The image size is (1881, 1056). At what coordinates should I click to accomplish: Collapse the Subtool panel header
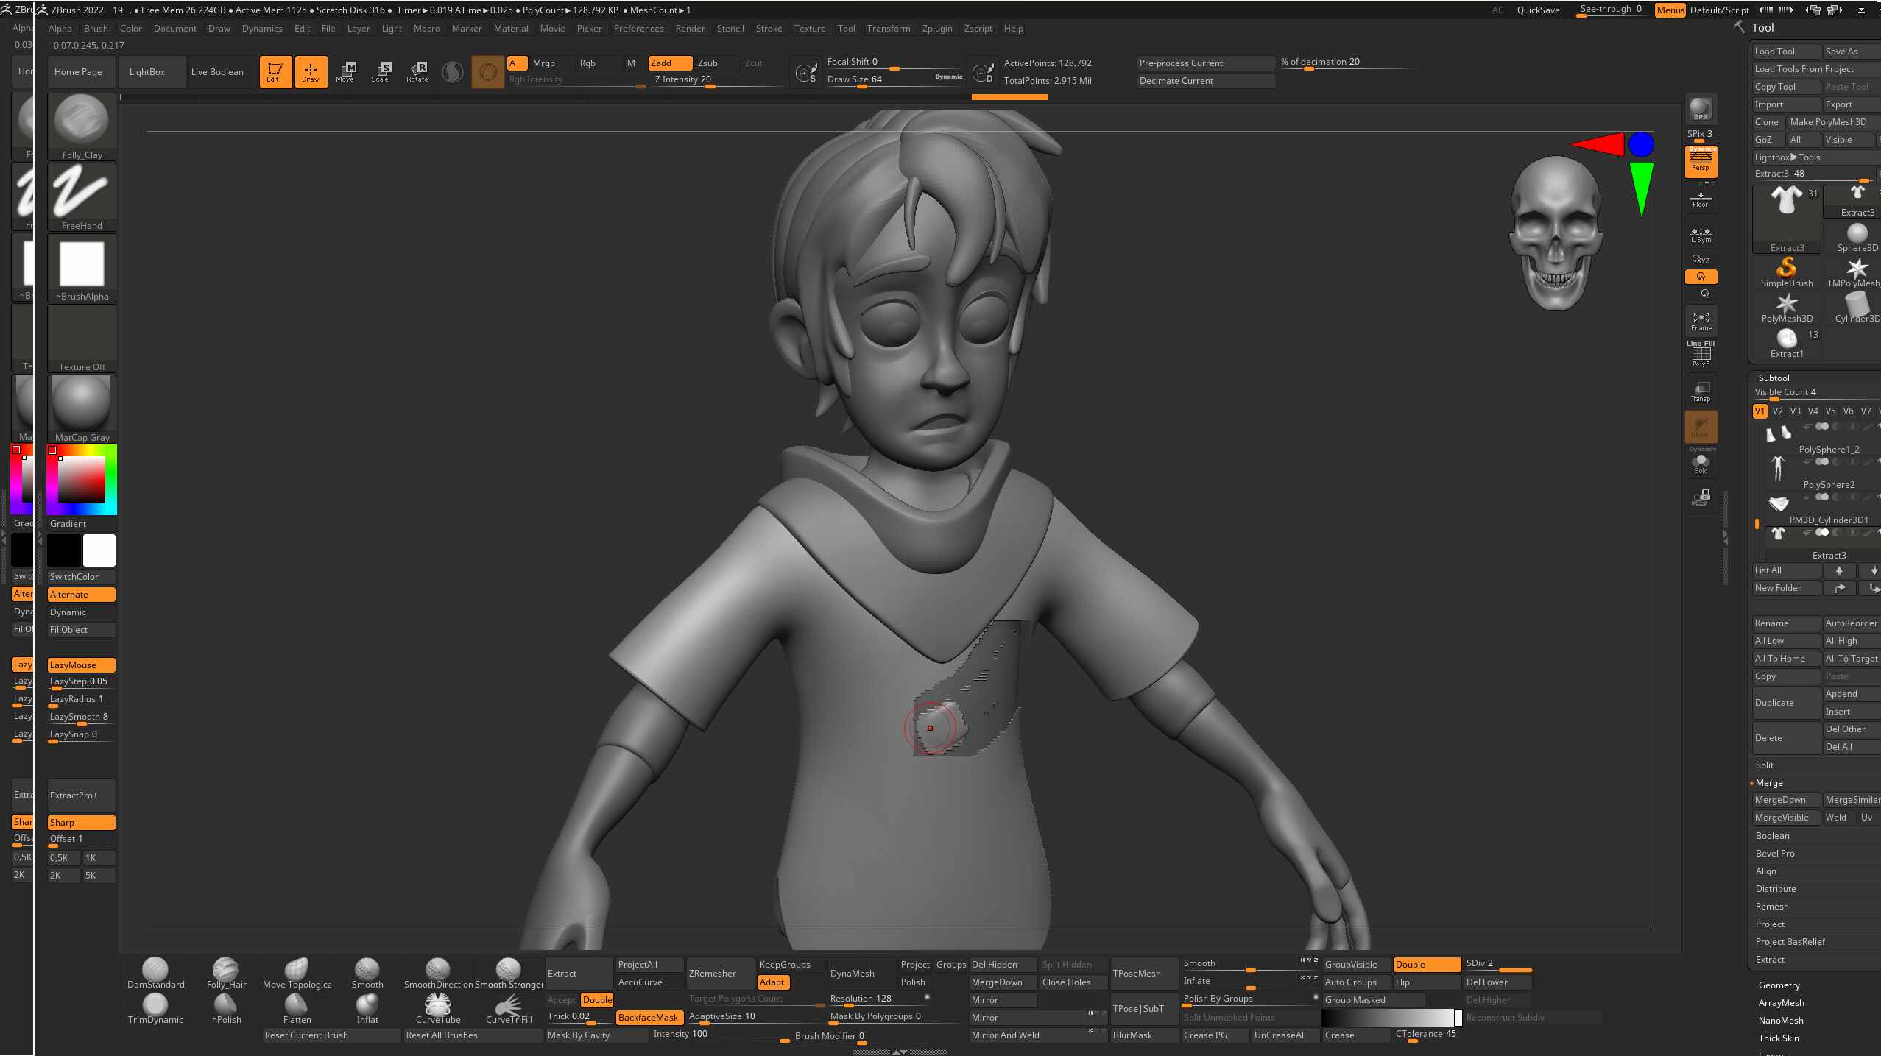[x=1774, y=378]
